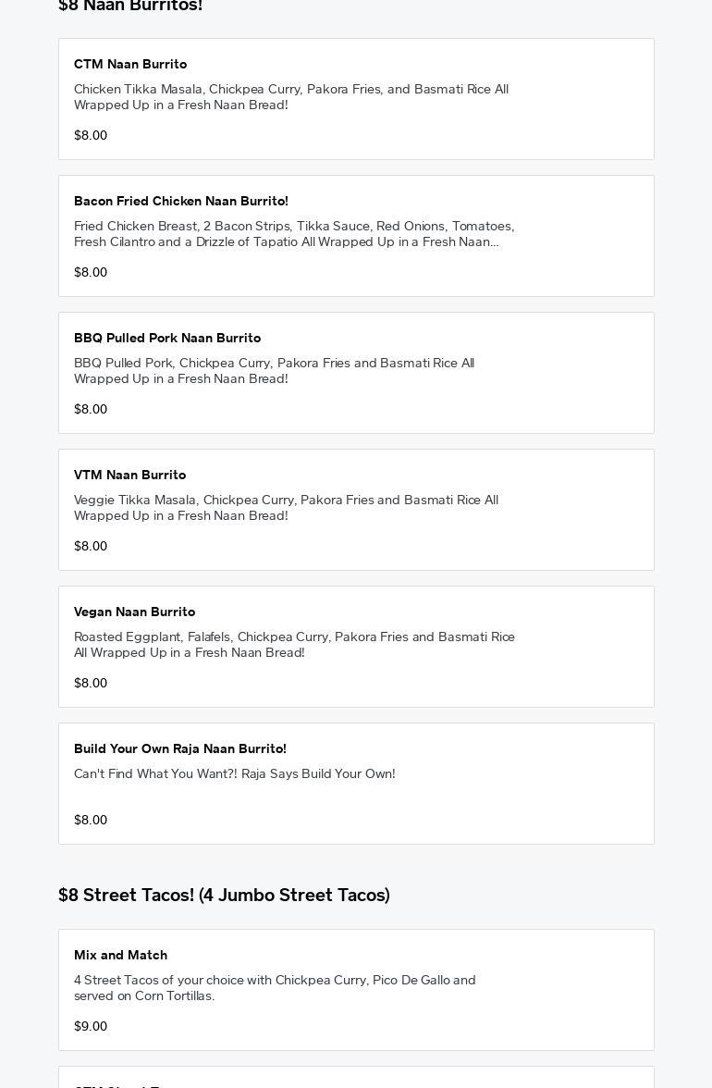Choose the VTM Naan Burrito
The height and width of the screenshot is (1088, 712).
click(130, 475)
